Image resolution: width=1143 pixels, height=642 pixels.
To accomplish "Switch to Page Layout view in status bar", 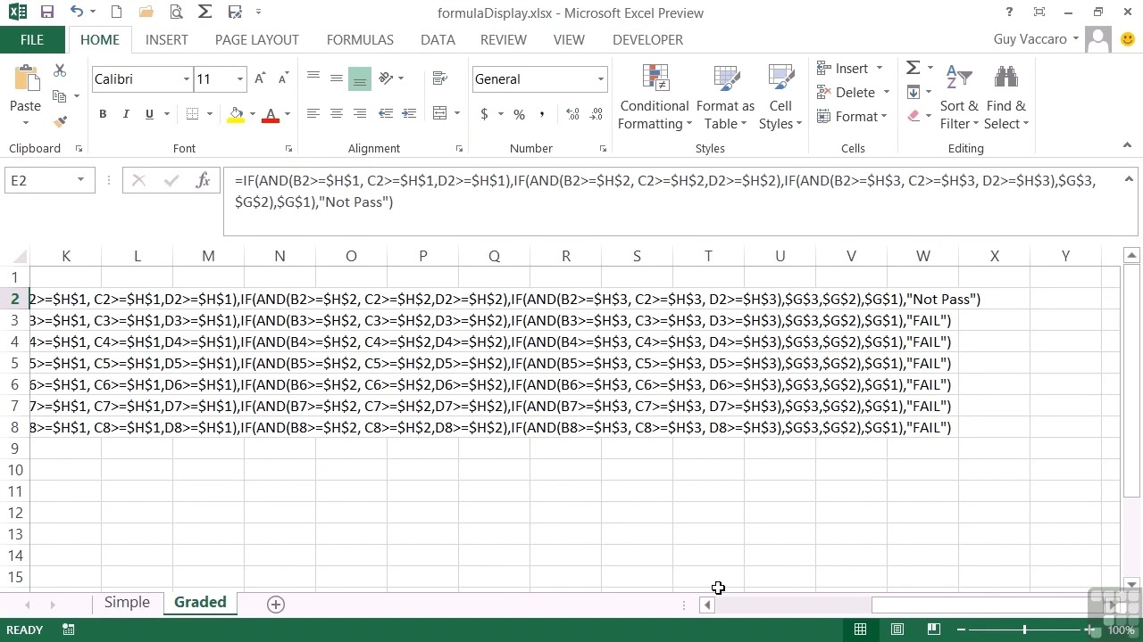I will [x=897, y=630].
